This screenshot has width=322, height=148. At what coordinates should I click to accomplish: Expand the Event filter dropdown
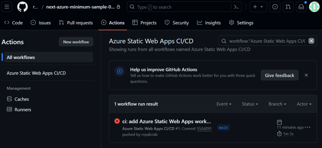(x=224, y=104)
